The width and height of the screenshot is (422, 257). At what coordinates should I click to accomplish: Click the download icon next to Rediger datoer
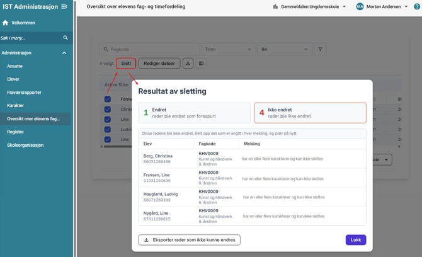coord(188,63)
